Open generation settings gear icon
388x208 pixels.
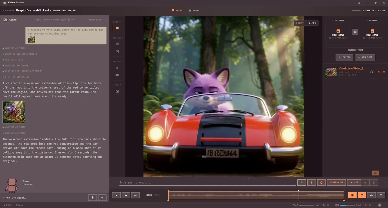tap(321, 182)
